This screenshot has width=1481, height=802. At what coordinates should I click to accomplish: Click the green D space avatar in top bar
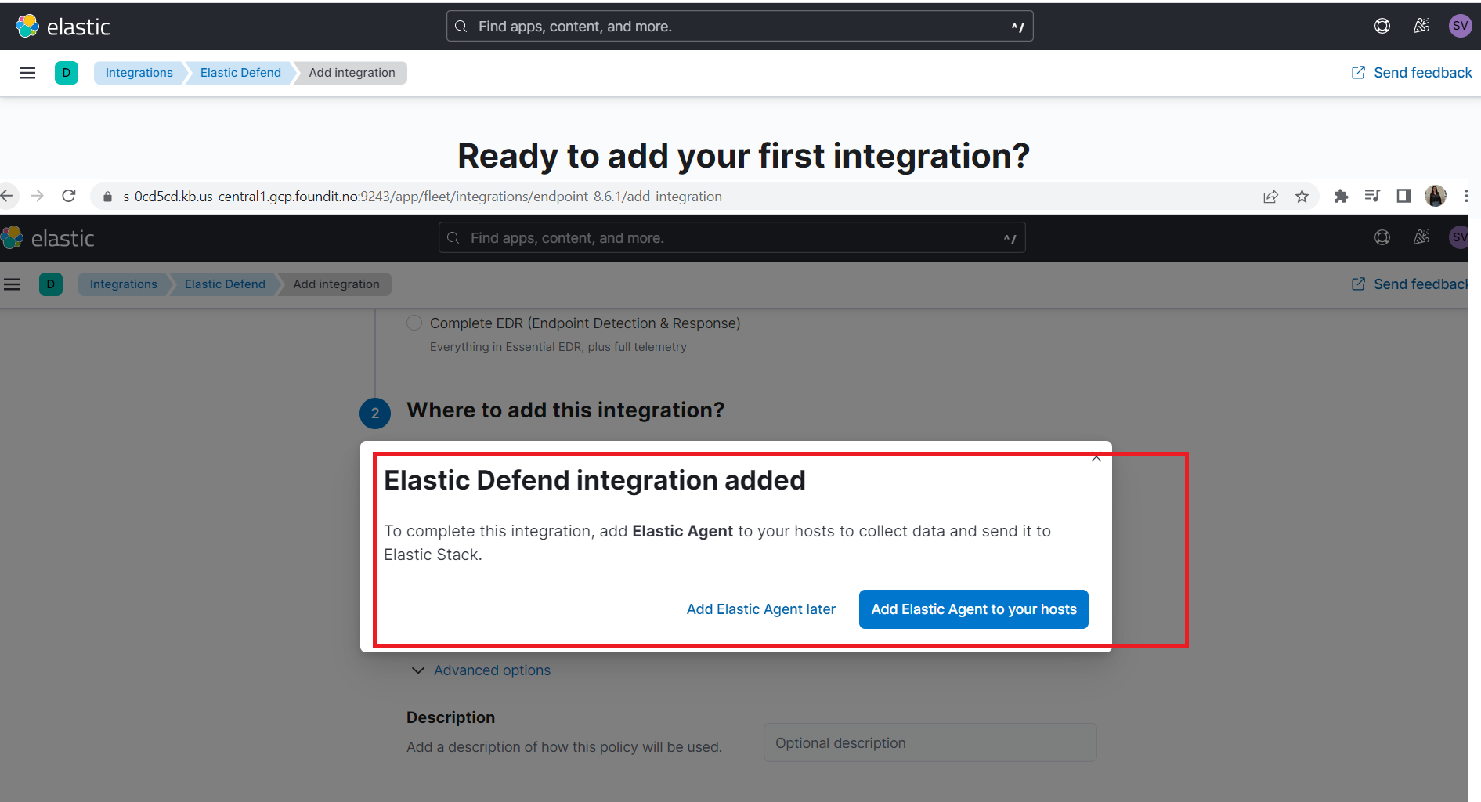67,73
